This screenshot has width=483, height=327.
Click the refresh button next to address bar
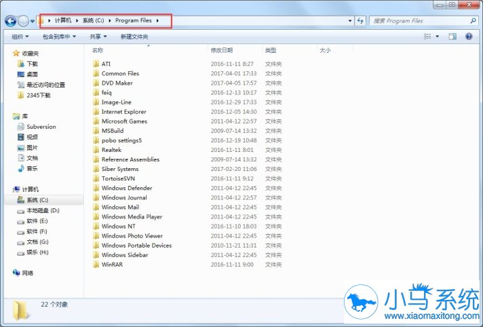[x=360, y=21]
